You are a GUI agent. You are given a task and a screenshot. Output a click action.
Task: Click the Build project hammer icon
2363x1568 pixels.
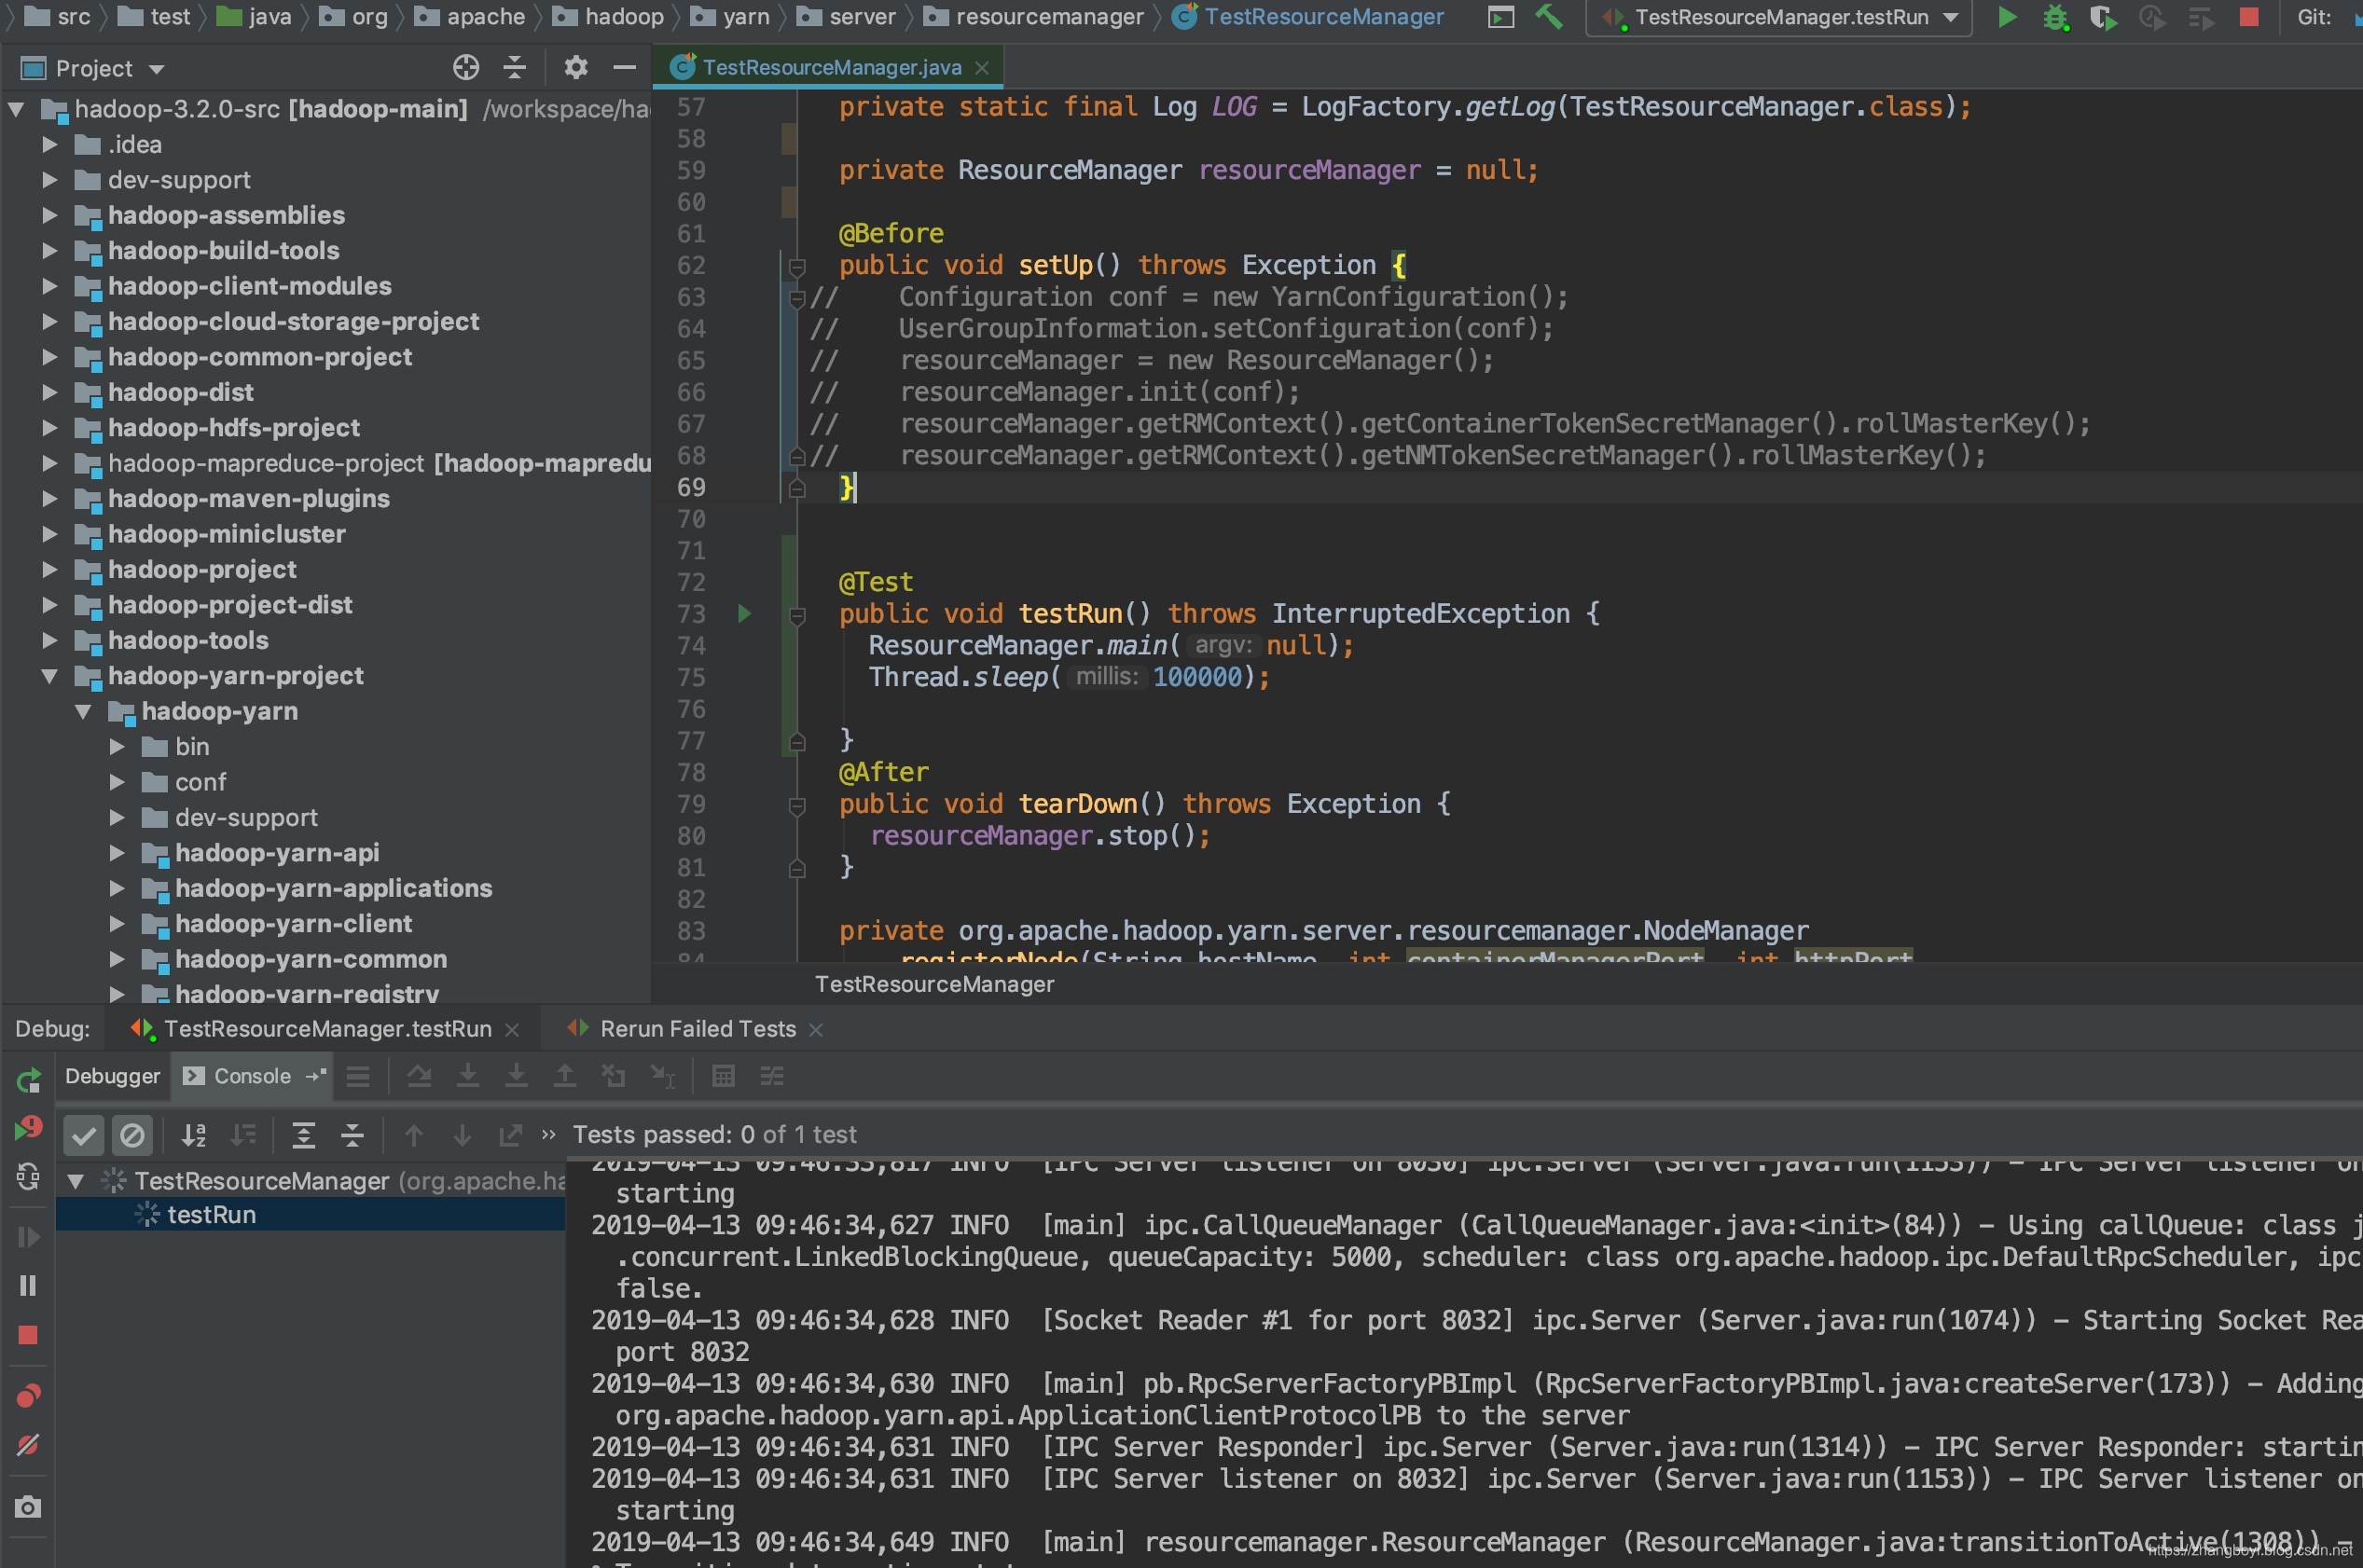pos(1548,17)
